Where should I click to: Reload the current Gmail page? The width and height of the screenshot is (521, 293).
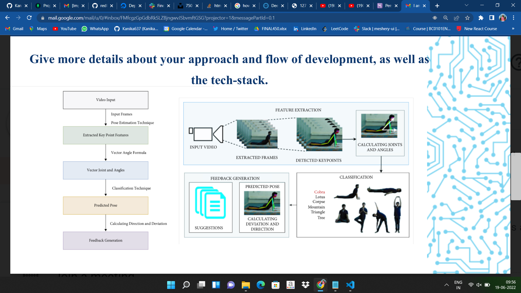pos(29,18)
